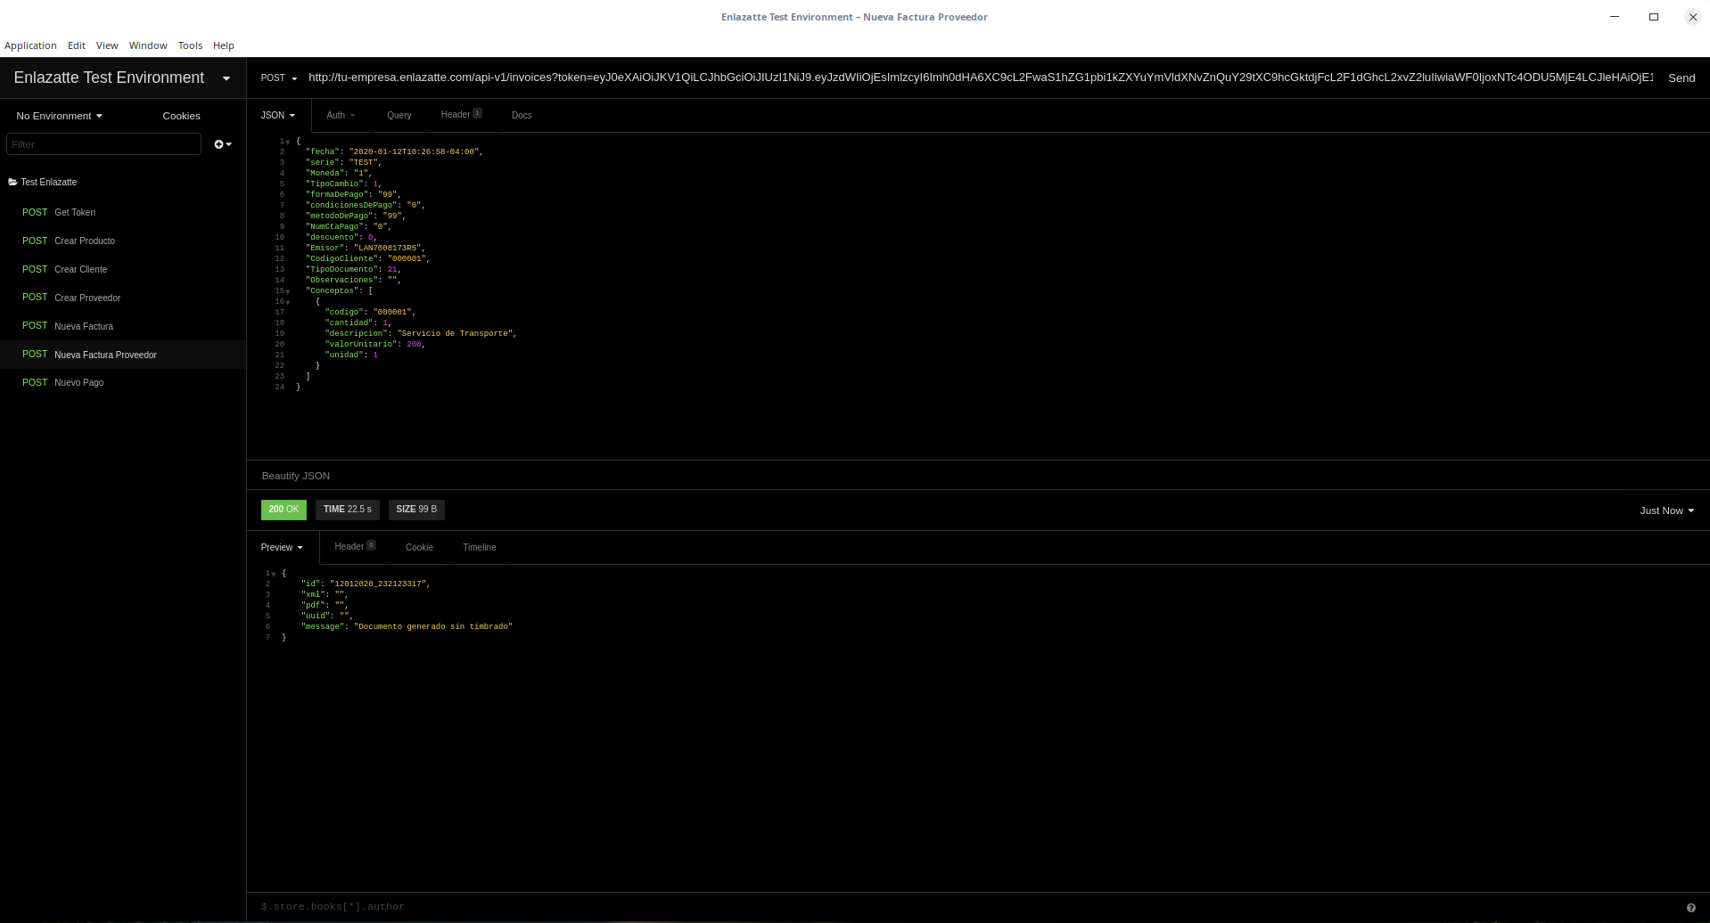Screen dimensions: 1710x923
Task: Open the Just Now response history dropdown
Action: pos(1665,510)
